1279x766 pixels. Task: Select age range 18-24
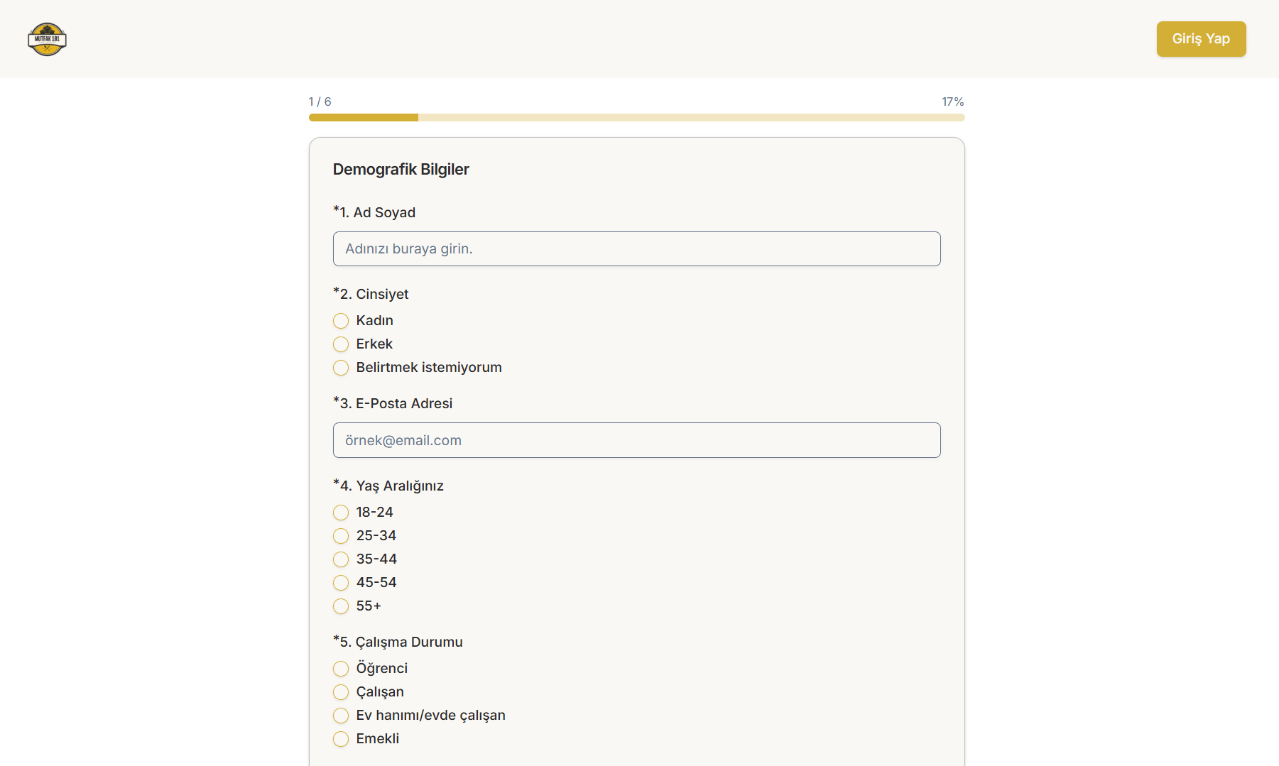click(341, 513)
